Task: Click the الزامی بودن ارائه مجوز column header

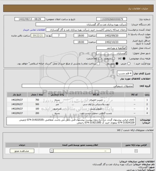Action: [x=136, y=145]
